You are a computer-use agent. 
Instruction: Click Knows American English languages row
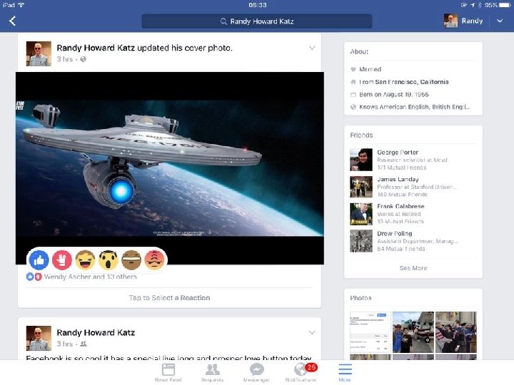(413, 107)
